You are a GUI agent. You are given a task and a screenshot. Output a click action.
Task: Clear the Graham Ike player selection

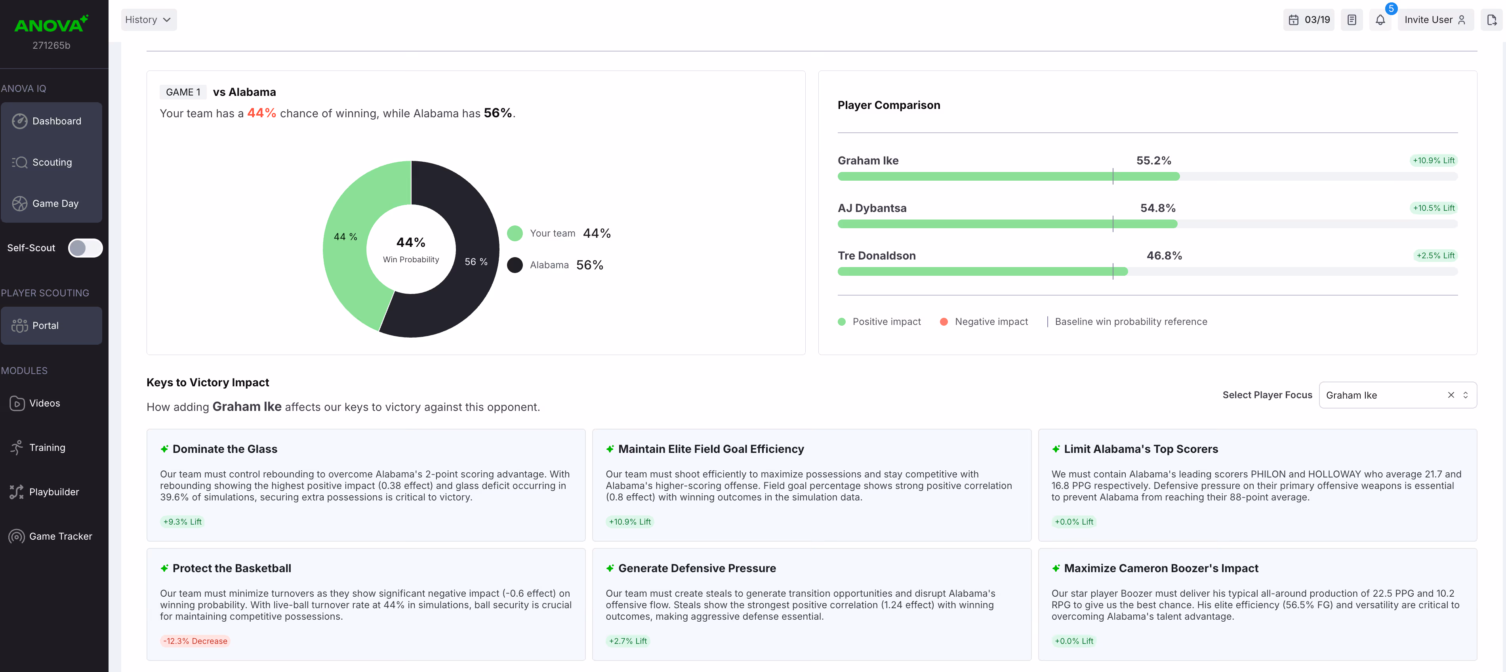tap(1451, 395)
